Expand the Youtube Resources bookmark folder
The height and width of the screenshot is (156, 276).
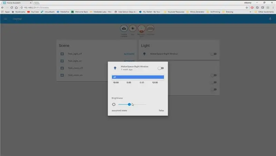click(x=174, y=12)
